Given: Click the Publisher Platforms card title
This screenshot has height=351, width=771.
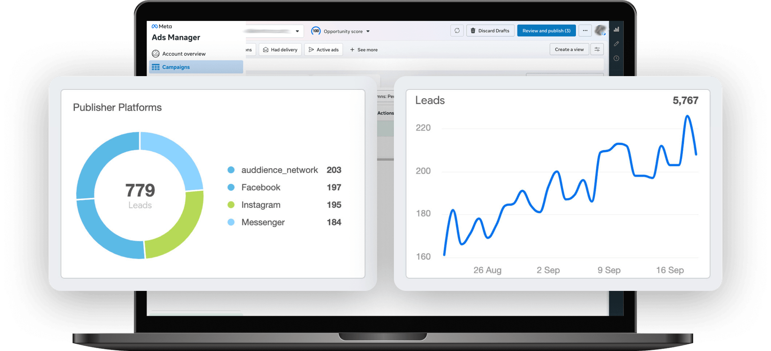Looking at the screenshot, I should tap(117, 107).
